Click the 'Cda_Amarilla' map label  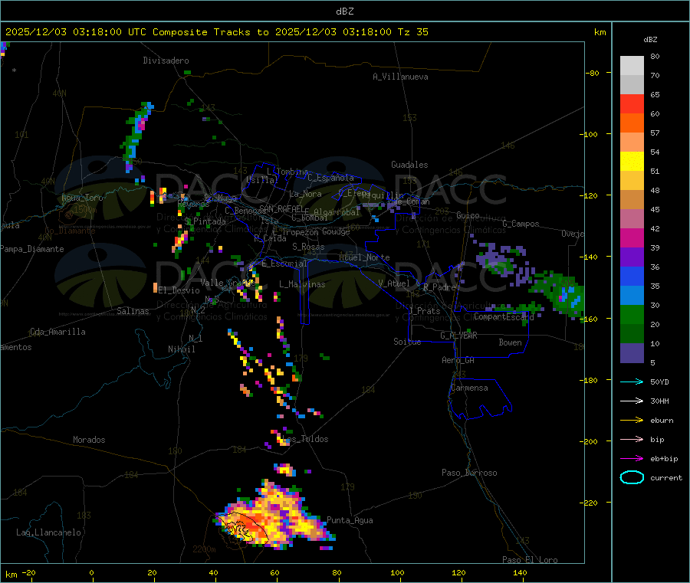coord(58,332)
